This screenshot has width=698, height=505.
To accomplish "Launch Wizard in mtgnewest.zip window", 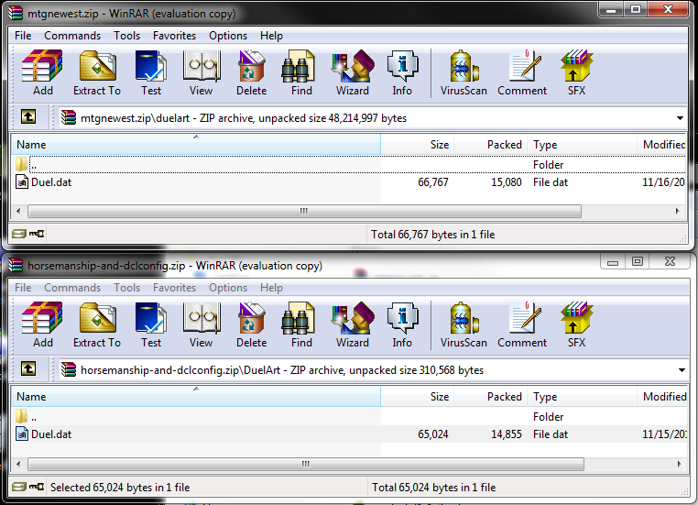I will 352,73.
